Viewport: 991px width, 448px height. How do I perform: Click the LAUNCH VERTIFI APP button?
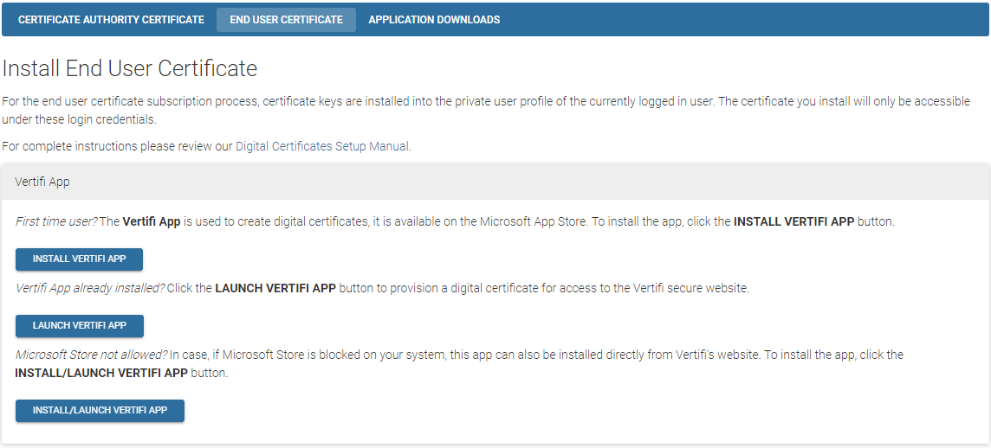80,325
